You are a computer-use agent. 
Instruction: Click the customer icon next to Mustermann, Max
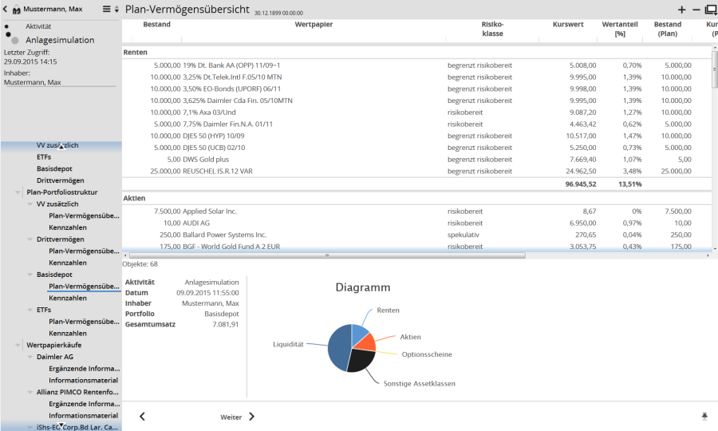pos(16,10)
